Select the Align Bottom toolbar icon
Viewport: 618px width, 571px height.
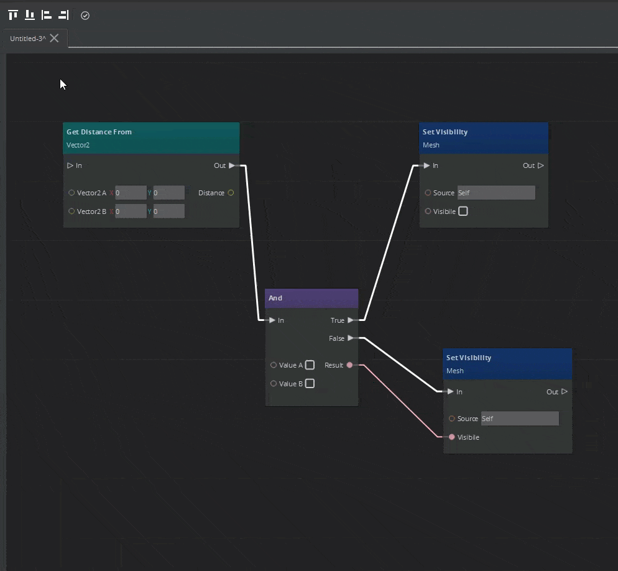click(29, 15)
